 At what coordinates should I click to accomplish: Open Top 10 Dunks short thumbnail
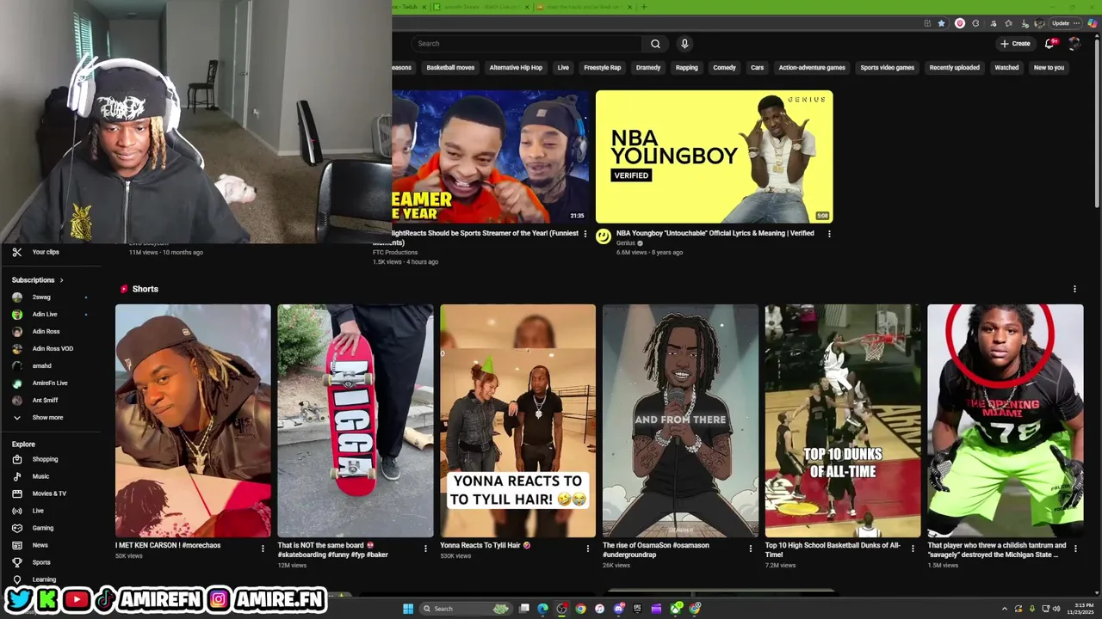coord(842,420)
